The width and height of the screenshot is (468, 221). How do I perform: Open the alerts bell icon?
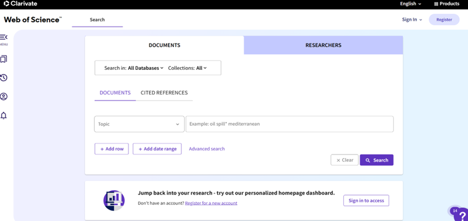3,115
